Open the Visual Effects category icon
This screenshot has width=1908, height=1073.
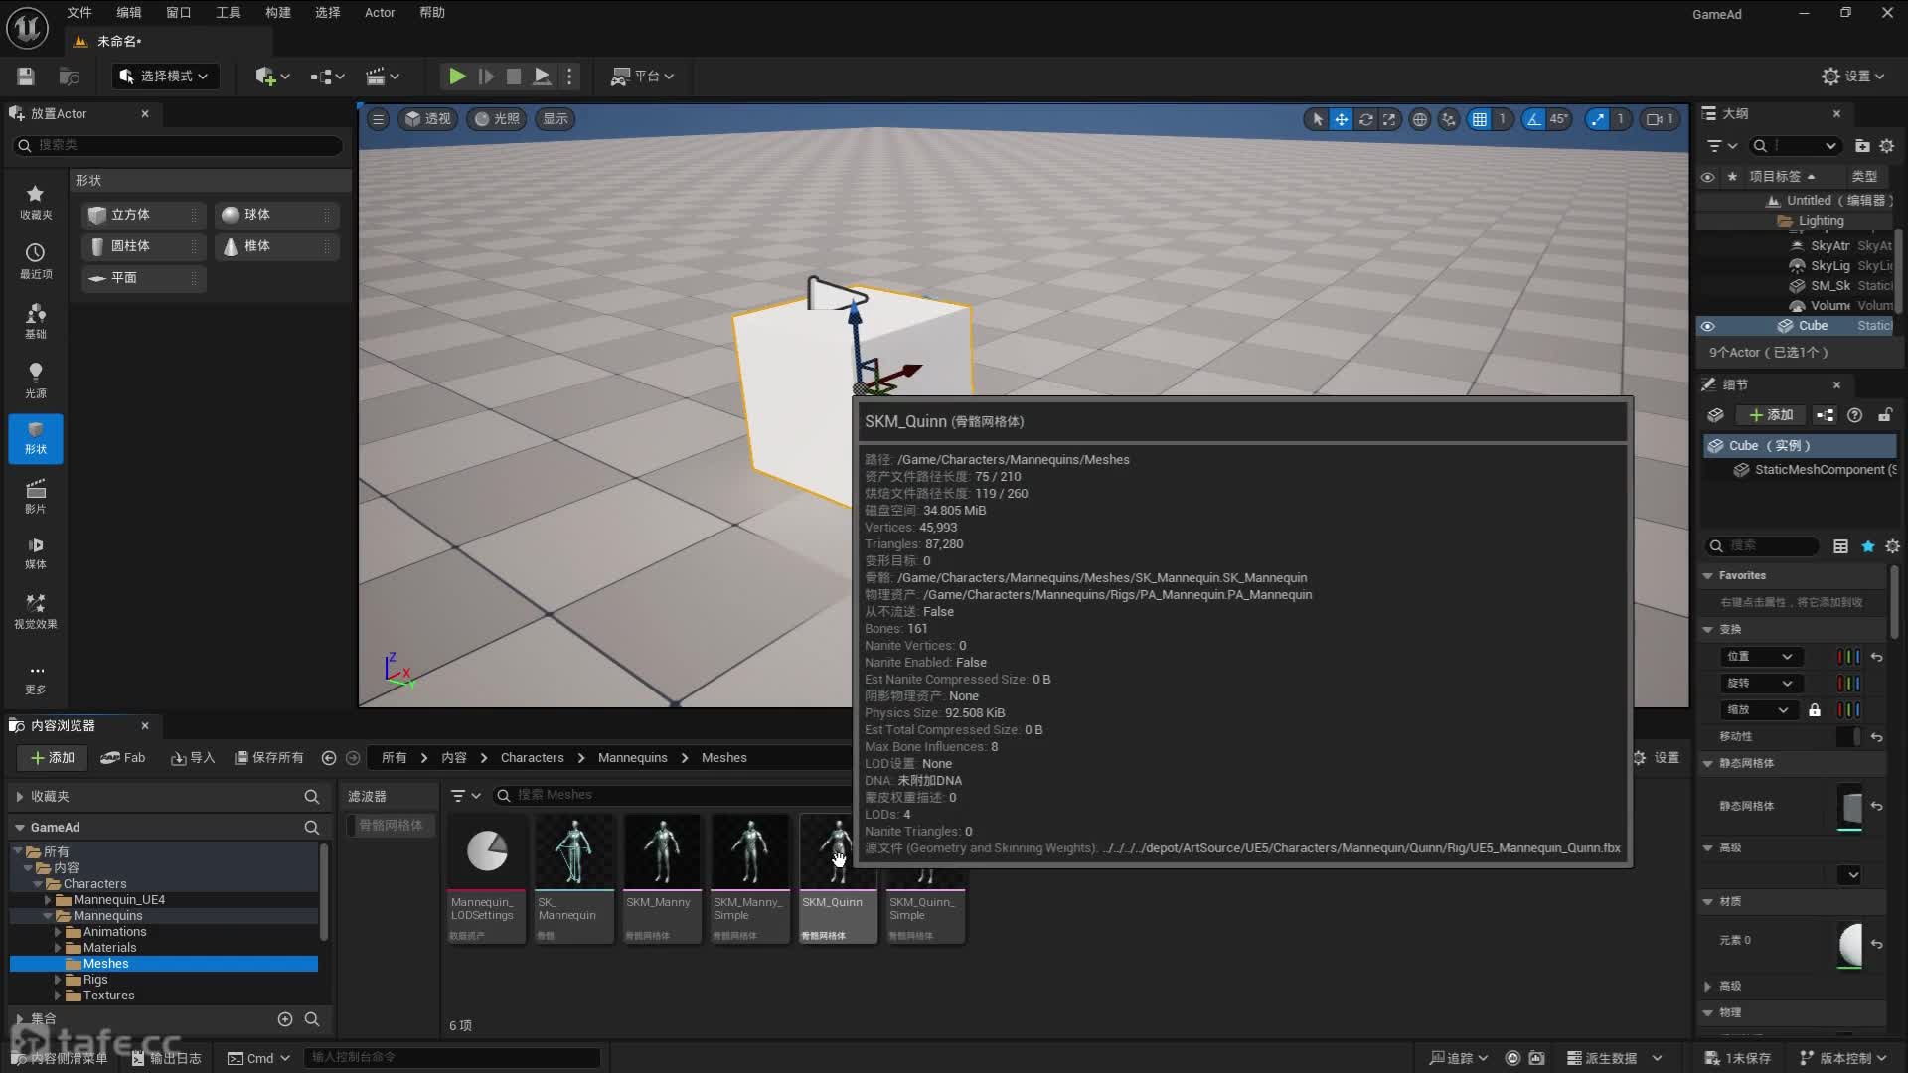click(x=36, y=610)
